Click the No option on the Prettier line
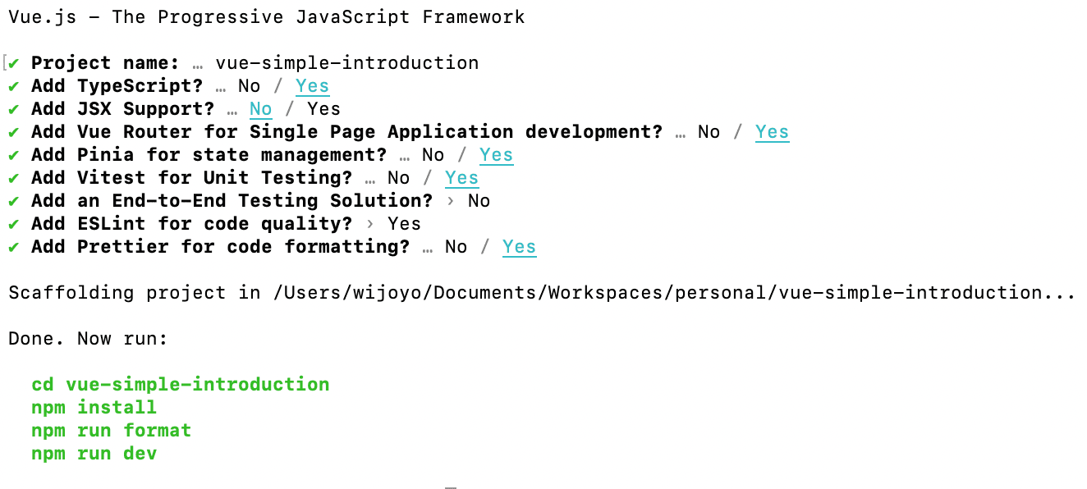Viewport: 1087px width, 489px height. [x=456, y=247]
